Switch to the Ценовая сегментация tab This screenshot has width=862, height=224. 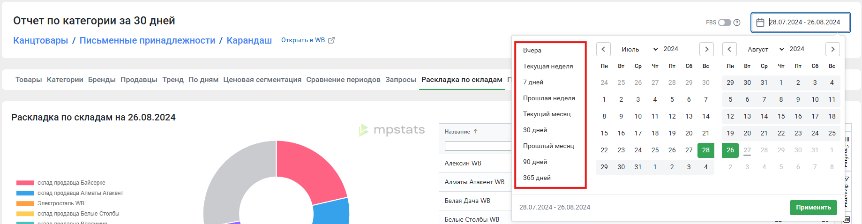point(262,80)
